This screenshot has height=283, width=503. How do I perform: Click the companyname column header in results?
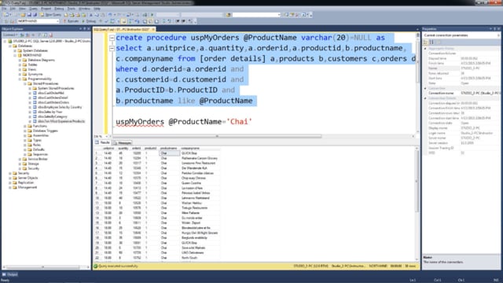pos(200,149)
